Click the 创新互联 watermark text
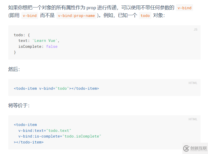Viewport: 208px width, 154px height. click(x=199, y=148)
